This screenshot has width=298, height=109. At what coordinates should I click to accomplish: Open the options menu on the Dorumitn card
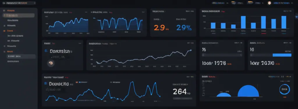(x=79, y=43)
